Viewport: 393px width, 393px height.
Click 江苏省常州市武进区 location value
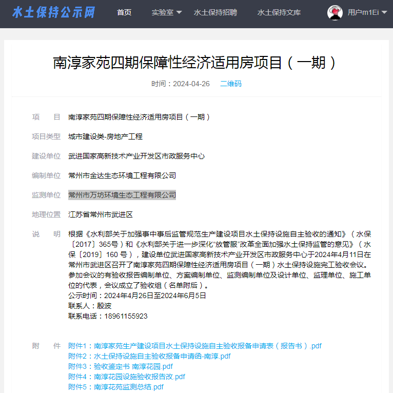click(101, 214)
